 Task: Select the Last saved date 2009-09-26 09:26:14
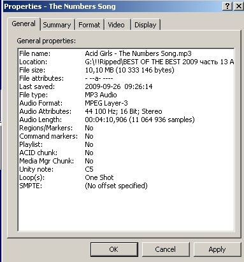click(x=118, y=86)
